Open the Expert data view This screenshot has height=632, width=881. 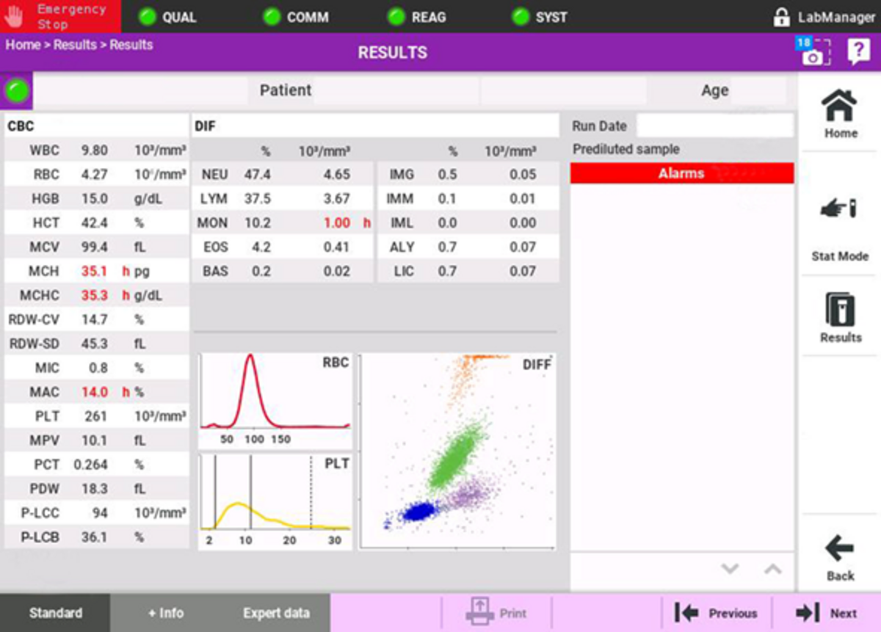(x=275, y=612)
